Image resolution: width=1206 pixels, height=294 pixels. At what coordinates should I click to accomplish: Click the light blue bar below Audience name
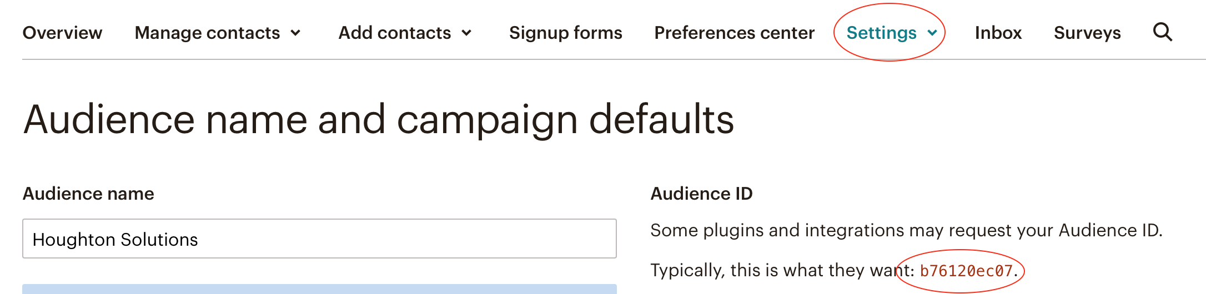click(319, 289)
